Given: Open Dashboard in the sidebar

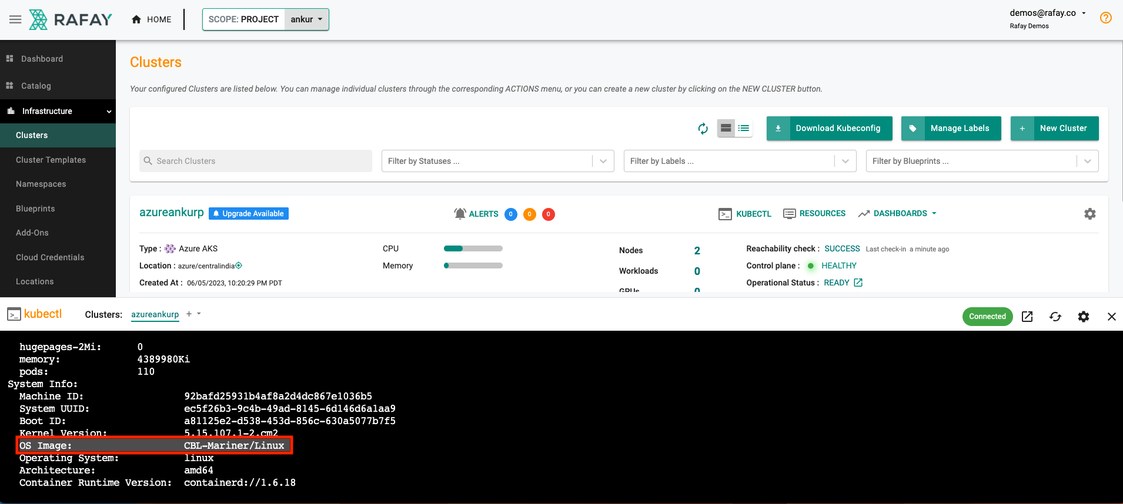Looking at the screenshot, I should [x=42, y=59].
